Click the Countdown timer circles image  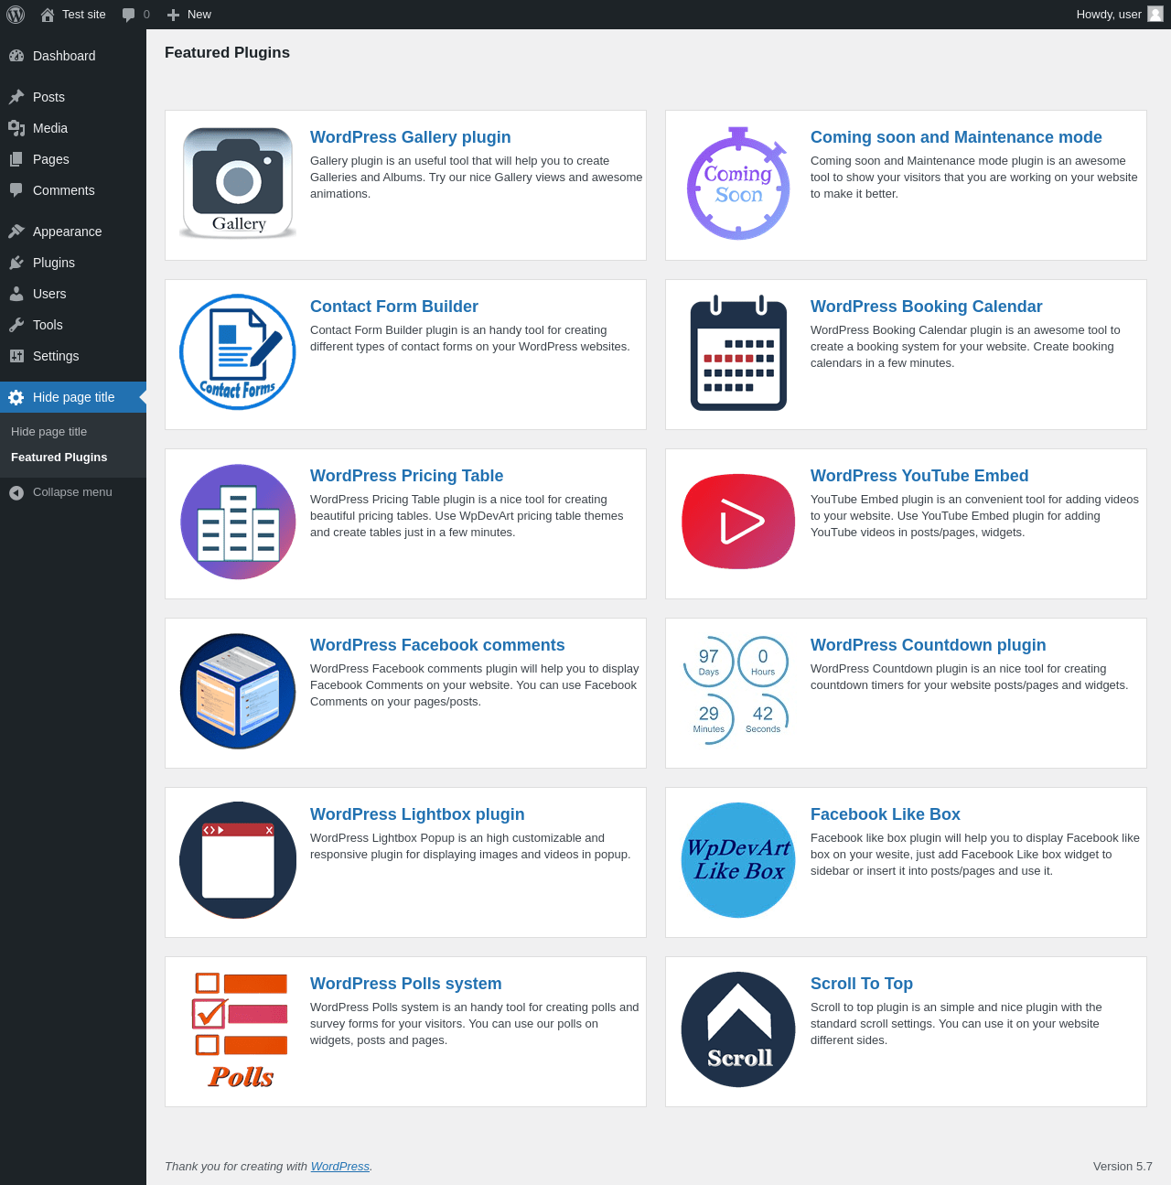pyautogui.click(x=736, y=691)
